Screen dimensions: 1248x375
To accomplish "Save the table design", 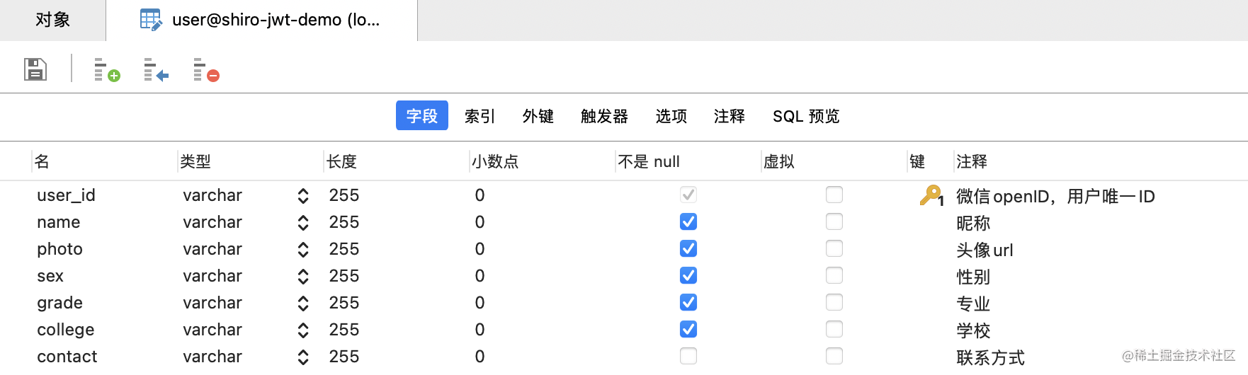I will tap(35, 69).
